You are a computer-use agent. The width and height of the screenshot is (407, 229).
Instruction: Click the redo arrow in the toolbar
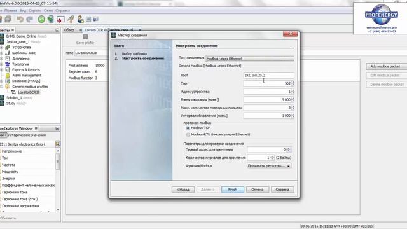tap(30, 19)
